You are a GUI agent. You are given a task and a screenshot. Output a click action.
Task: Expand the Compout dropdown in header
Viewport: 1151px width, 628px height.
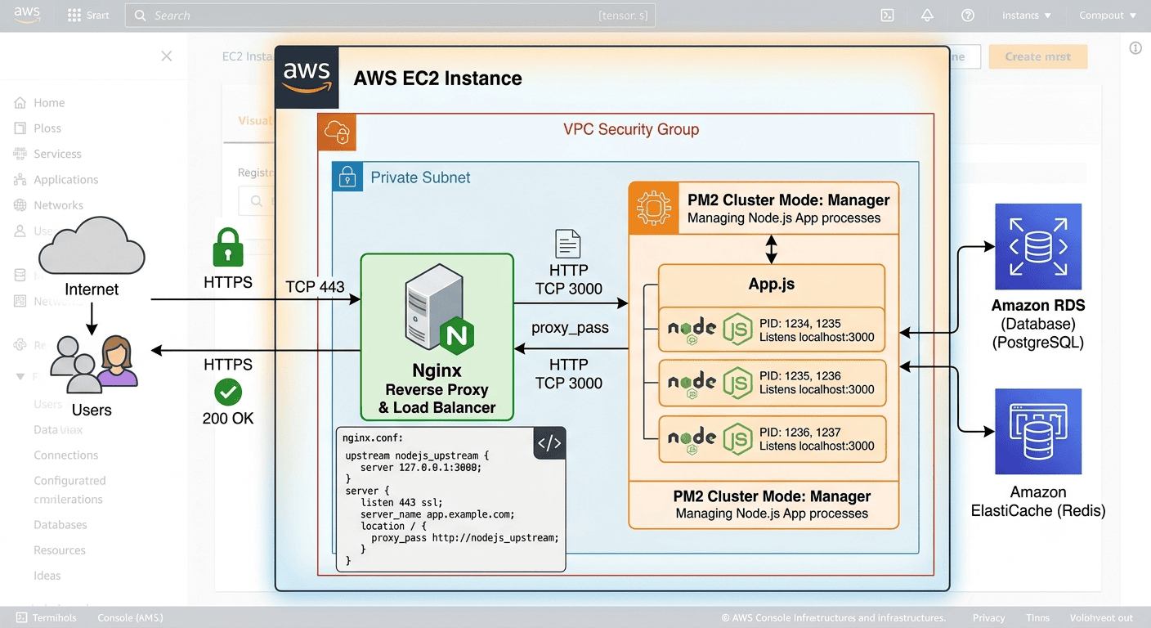pyautogui.click(x=1108, y=16)
